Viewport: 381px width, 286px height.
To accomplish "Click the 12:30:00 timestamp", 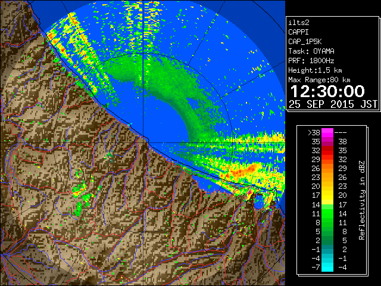I will click(x=327, y=91).
